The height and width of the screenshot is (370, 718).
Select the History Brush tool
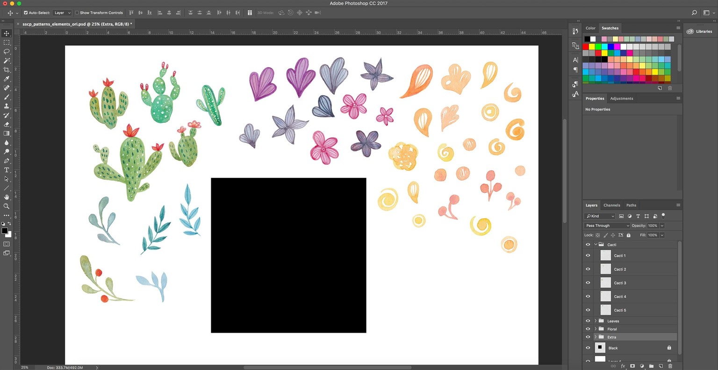(x=7, y=115)
